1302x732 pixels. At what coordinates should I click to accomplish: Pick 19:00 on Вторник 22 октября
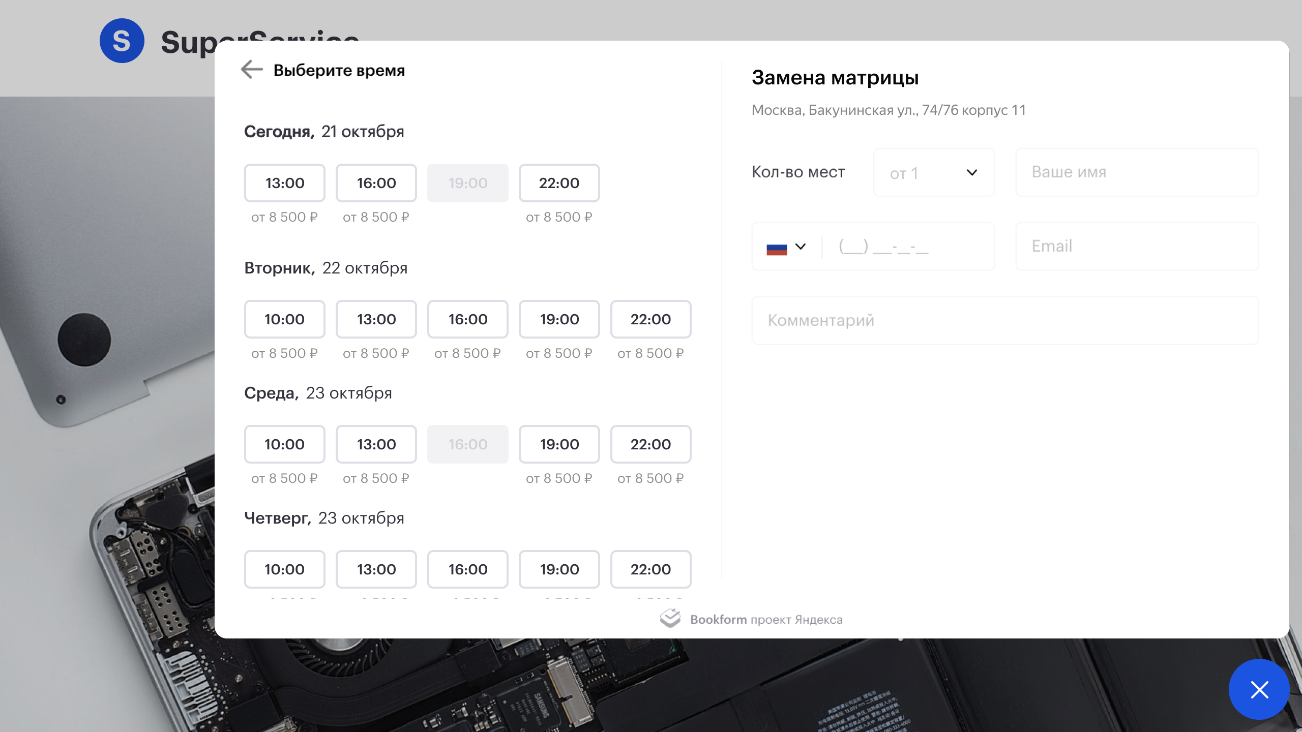tap(559, 319)
